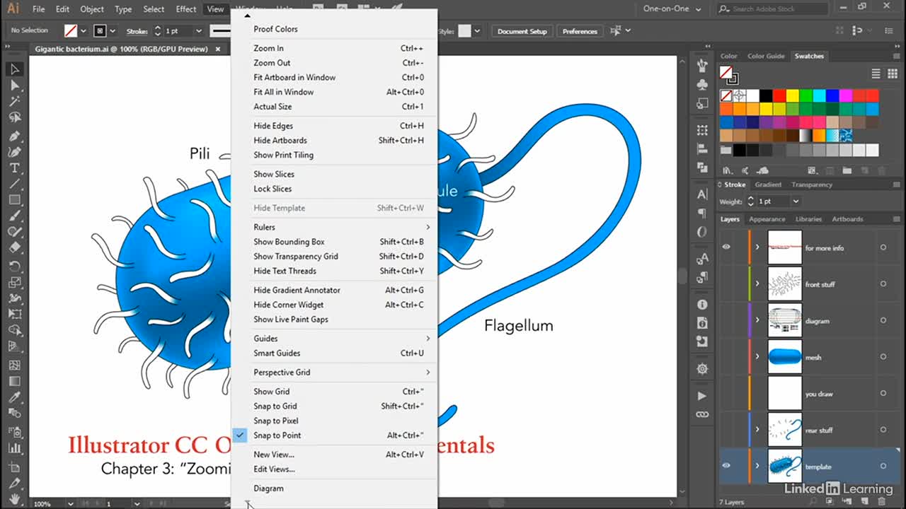Screen dimensions: 906x509
Task: Delete selected layer with trash icon
Action: [x=881, y=502]
